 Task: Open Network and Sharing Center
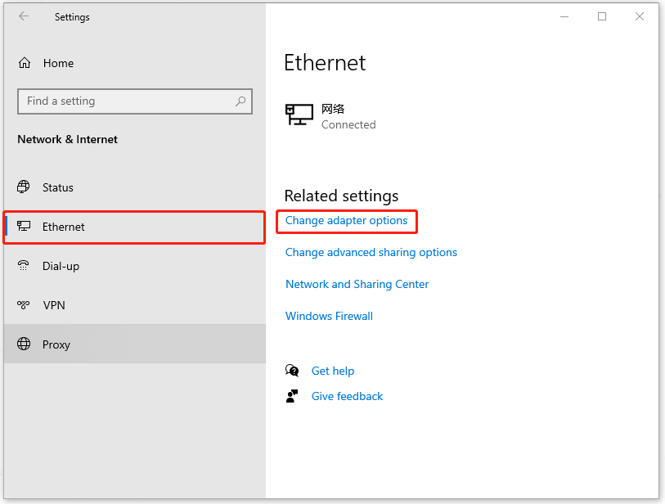pos(357,284)
